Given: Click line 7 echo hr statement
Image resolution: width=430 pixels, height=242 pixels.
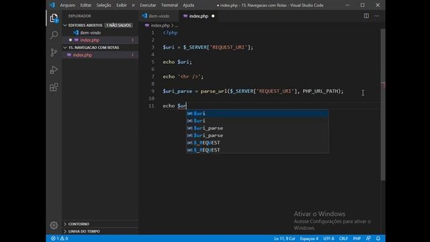Looking at the screenshot, I should 183,77.
